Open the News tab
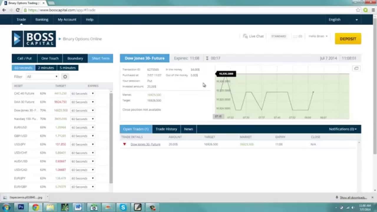This screenshot has width=377, height=212. point(188,129)
